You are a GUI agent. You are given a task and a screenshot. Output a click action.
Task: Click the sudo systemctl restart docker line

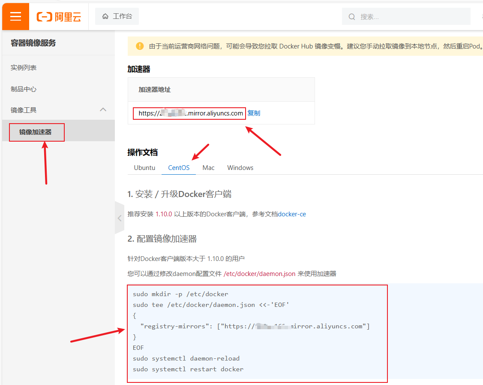pyautogui.click(x=188, y=369)
